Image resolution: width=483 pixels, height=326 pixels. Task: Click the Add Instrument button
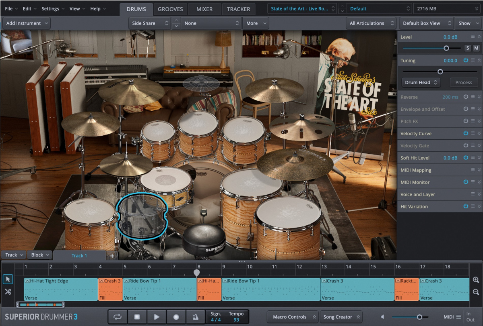point(26,23)
